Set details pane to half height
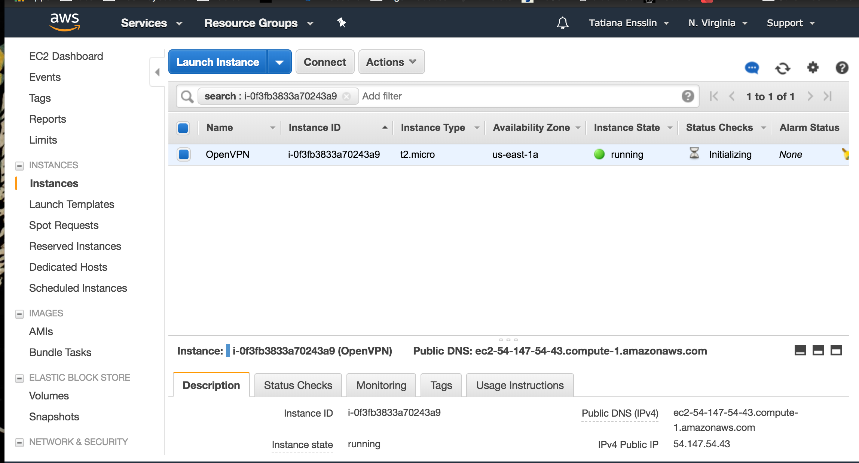Screen dimensions: 859x463 tap(818, 350)
